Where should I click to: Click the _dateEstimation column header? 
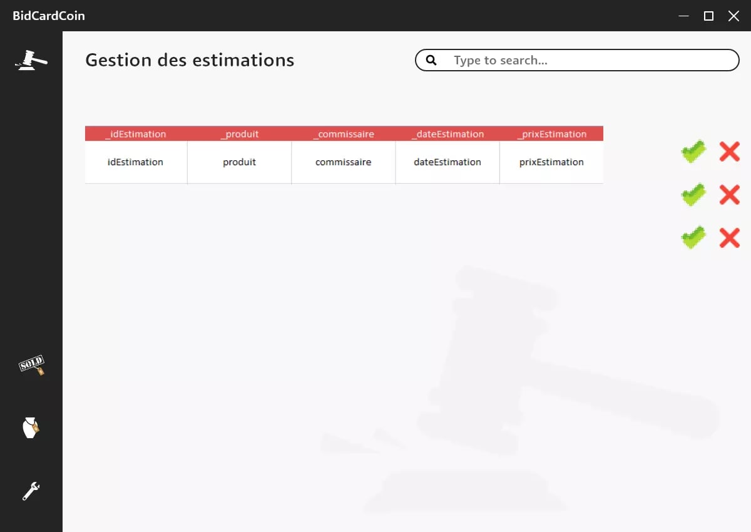(447, 134)
